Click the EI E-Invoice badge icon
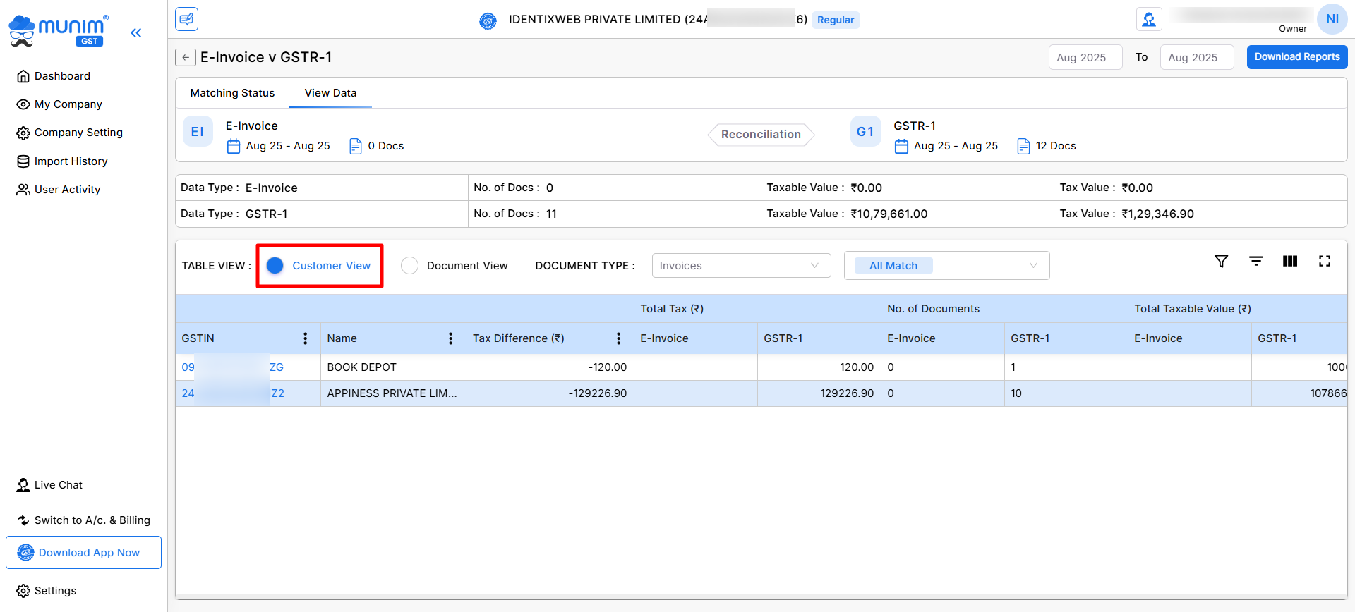 (198, 132)
